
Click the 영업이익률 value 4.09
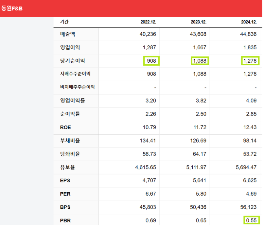[251, 101]
